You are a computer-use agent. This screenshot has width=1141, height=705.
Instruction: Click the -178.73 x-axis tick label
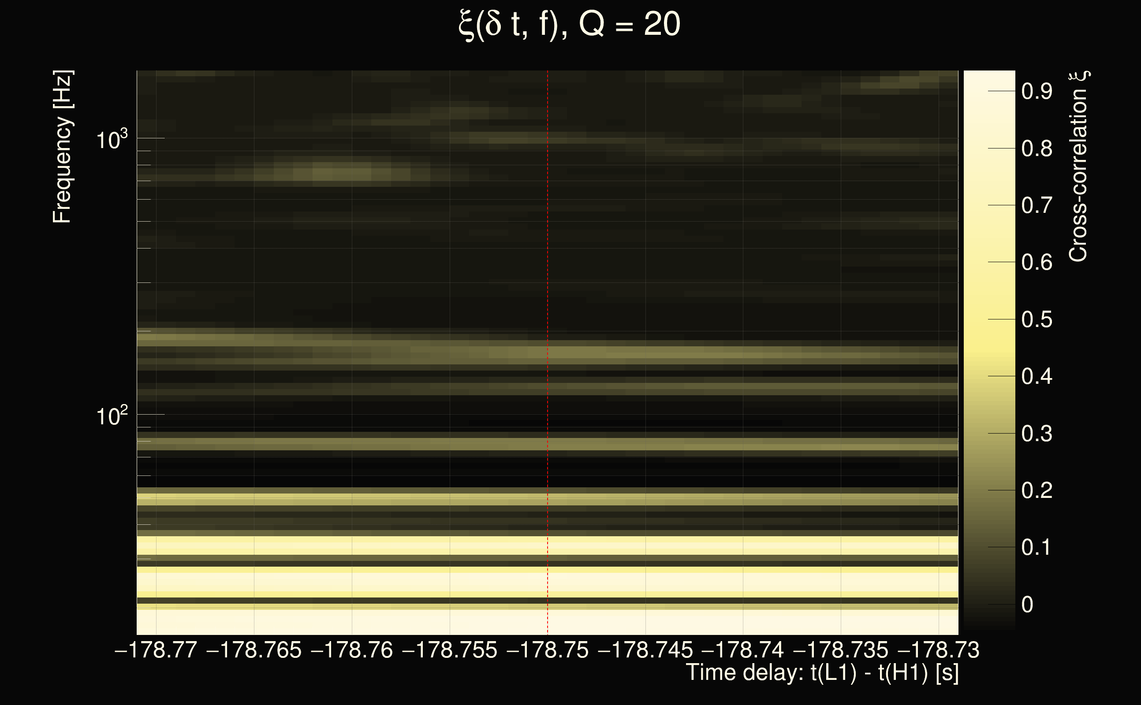click(x=939, y=650)
